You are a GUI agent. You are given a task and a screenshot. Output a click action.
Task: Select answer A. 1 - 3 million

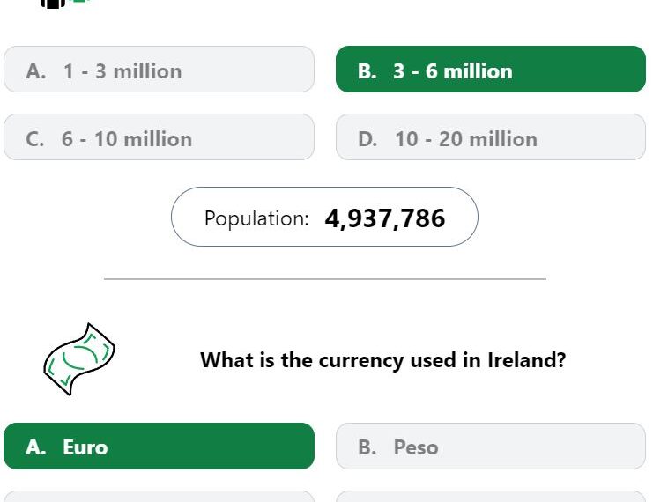pos(159,70)
